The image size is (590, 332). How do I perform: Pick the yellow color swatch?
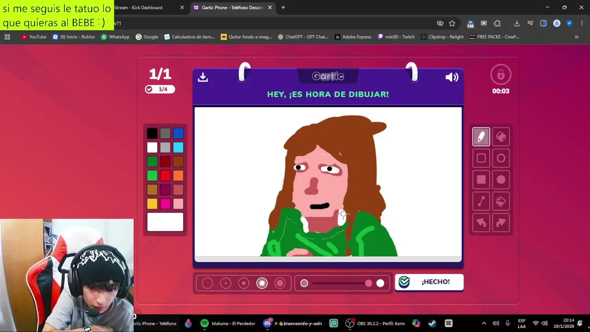point(152,204)
